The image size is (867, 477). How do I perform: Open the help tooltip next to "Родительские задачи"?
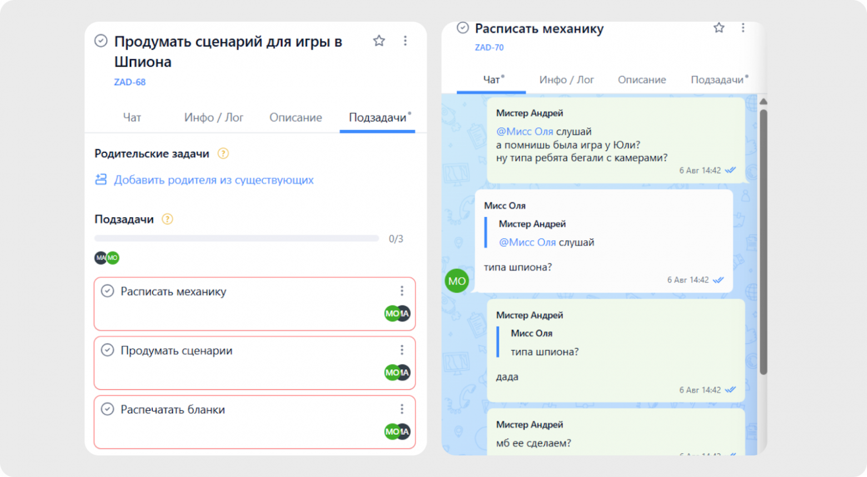[x=222, y=153]
